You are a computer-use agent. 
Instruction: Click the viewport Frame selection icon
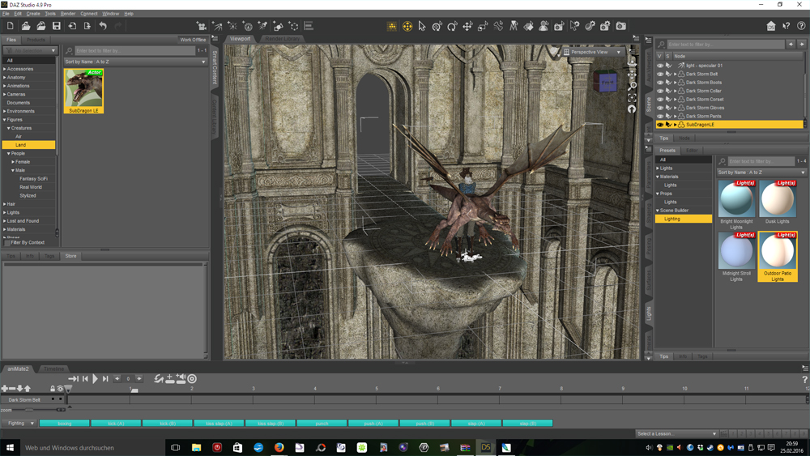(633, 97)
